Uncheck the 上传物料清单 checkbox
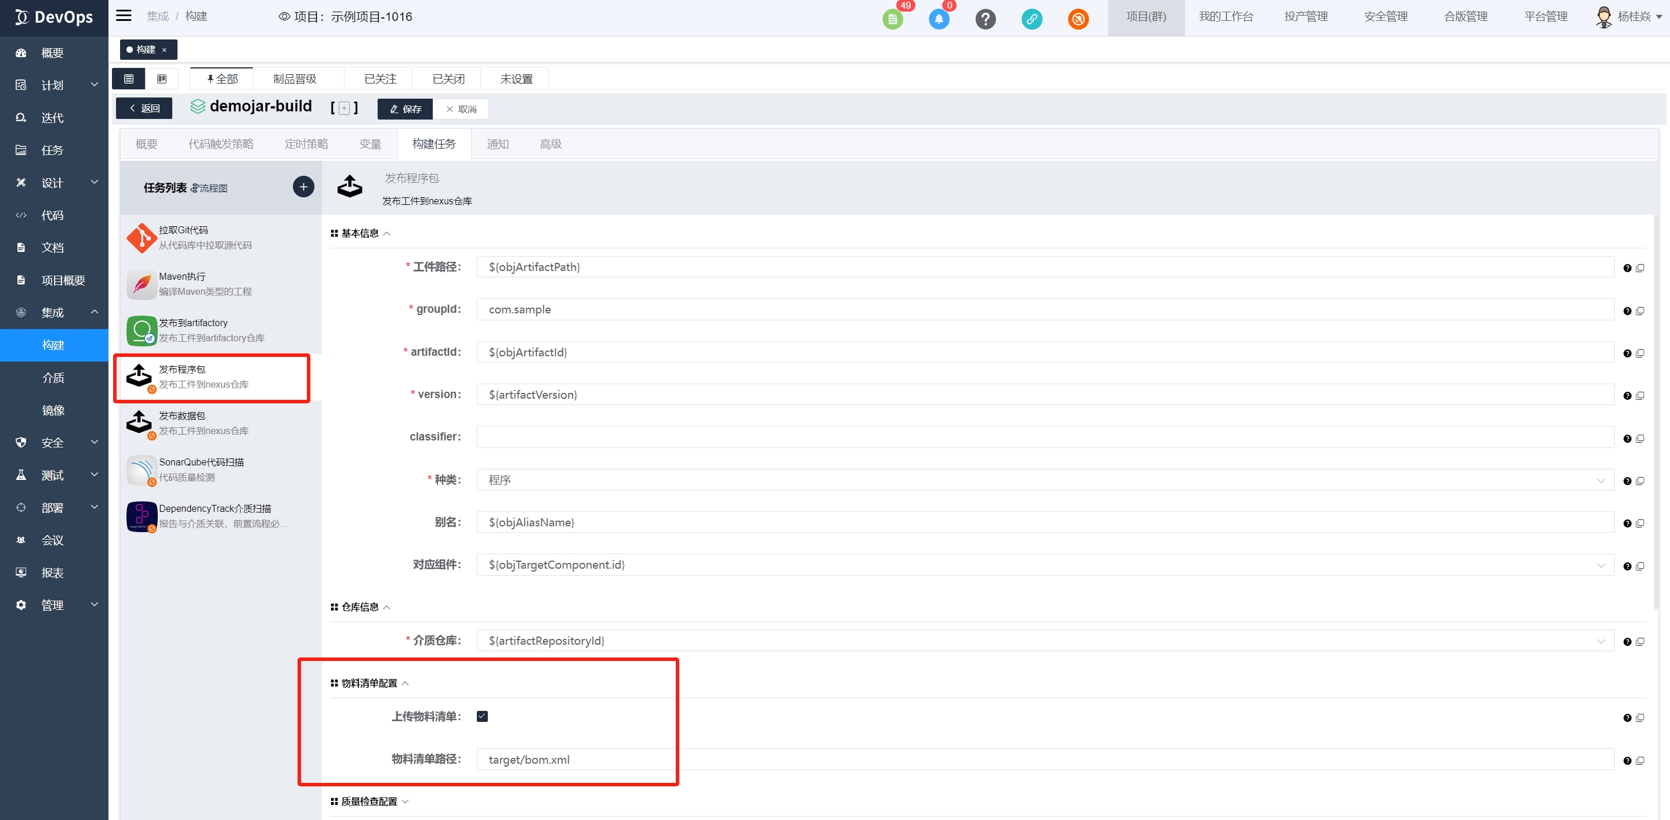This screenshot has width=1670, height=820. point(481,716)
